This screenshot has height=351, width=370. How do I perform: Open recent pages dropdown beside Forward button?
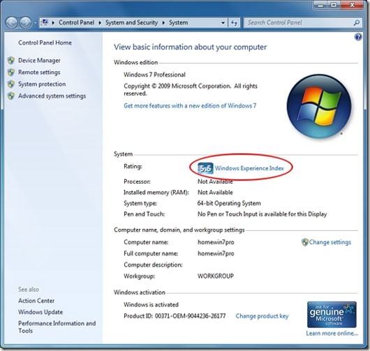(x=35, y=23)
